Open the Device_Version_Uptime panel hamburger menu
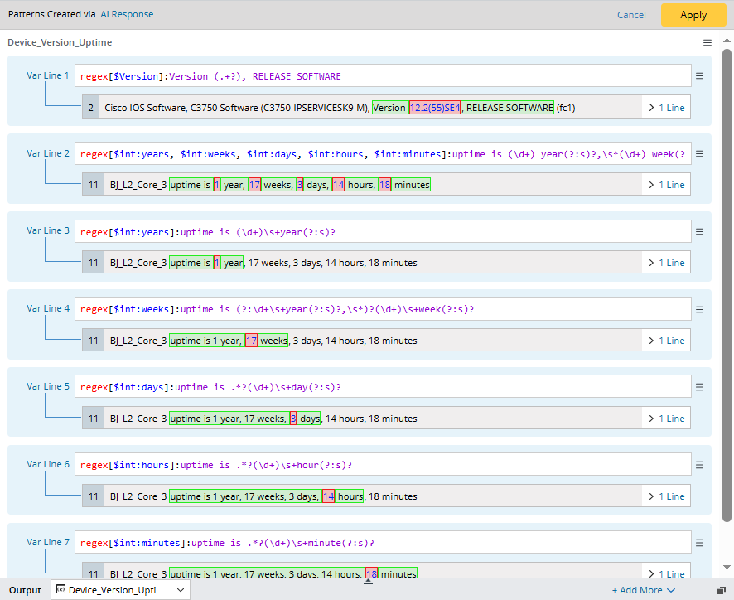 click(x=707, y=42)
